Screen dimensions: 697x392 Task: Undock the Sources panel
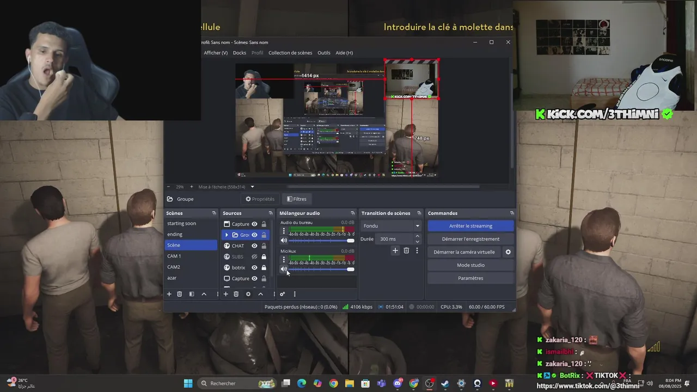pyautogui.click(x=271, y=213)
